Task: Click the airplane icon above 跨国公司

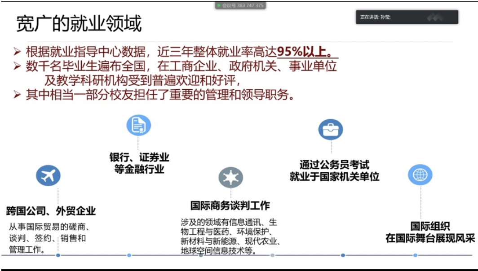Action: 48,175
